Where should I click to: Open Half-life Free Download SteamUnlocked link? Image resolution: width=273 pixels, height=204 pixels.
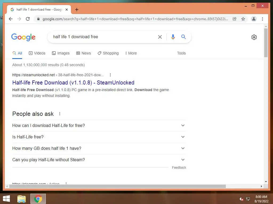tap(73, 83)
